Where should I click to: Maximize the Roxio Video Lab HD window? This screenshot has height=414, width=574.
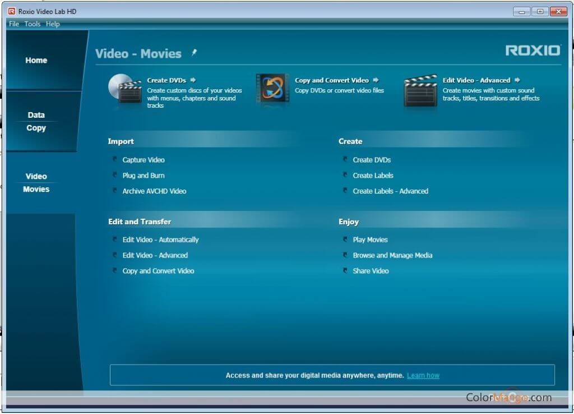(x=540, y=12)
